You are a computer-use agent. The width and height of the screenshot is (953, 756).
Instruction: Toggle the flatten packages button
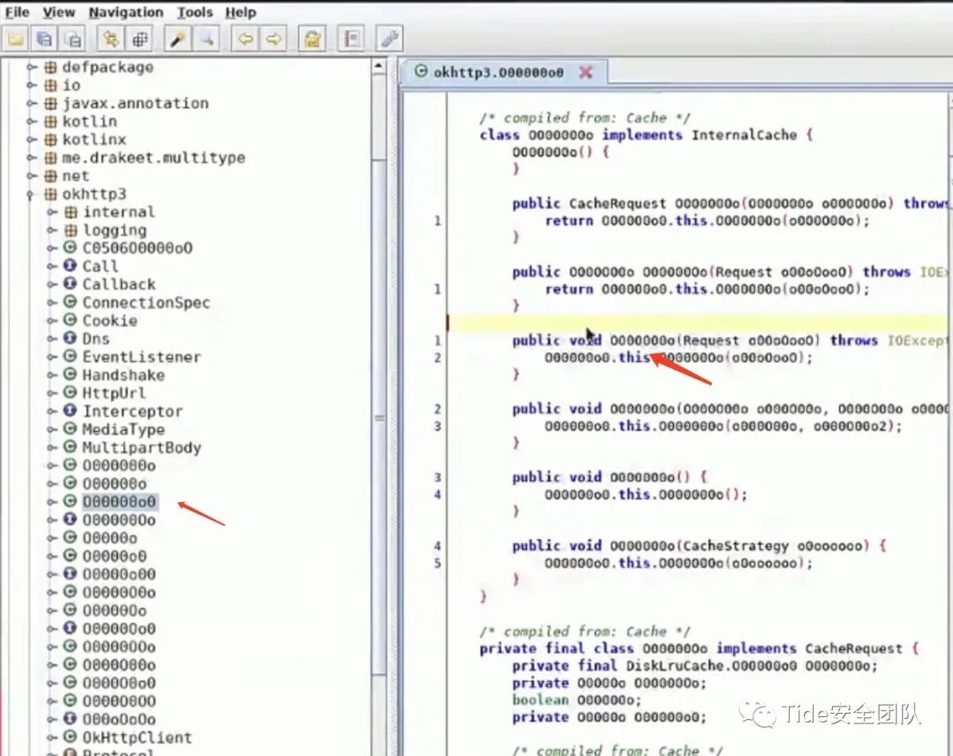pyautogui.click(x=139, y=39)
